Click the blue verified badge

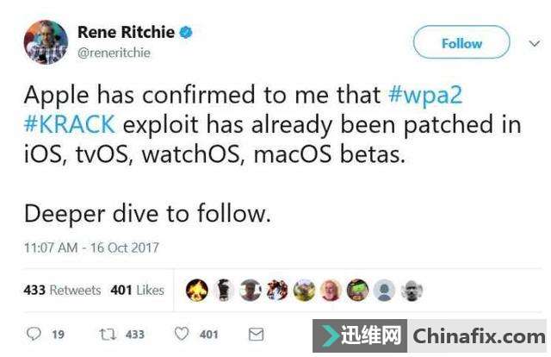[x=186, y=33]
